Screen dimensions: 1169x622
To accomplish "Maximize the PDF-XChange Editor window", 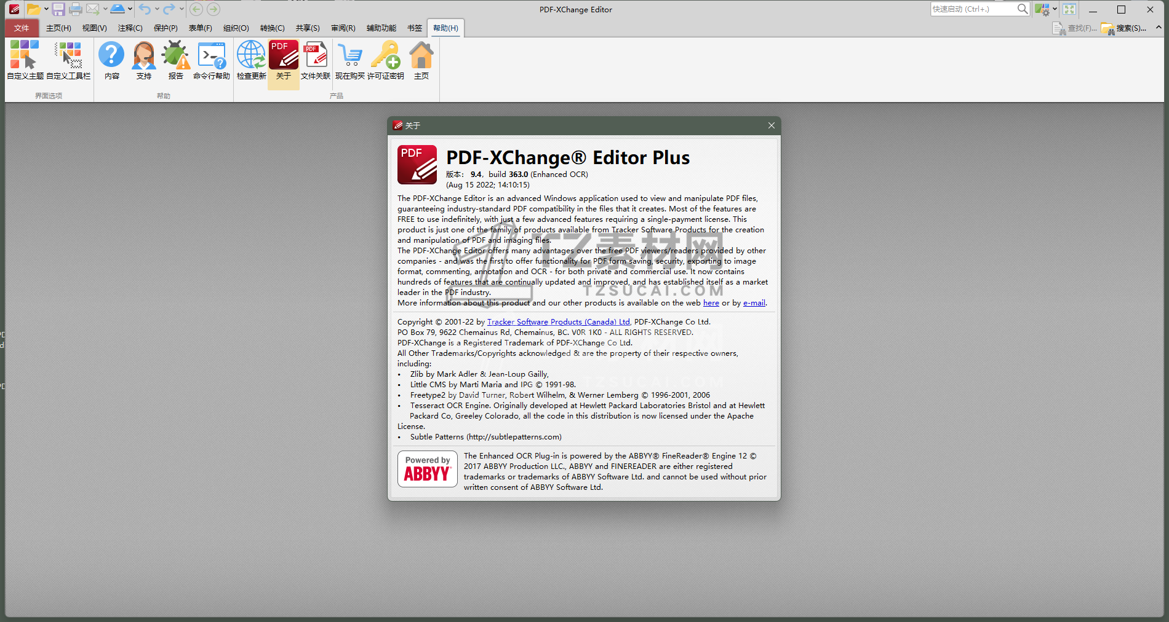I will click(1121, 9).
